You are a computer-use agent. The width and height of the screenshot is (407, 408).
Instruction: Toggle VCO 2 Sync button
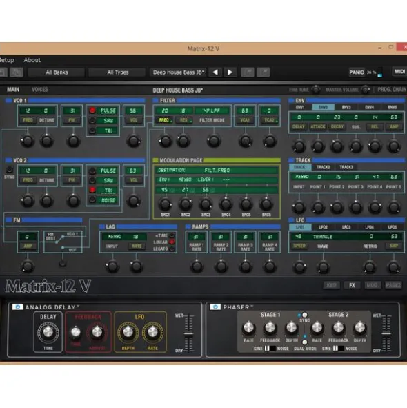(10, 170)
